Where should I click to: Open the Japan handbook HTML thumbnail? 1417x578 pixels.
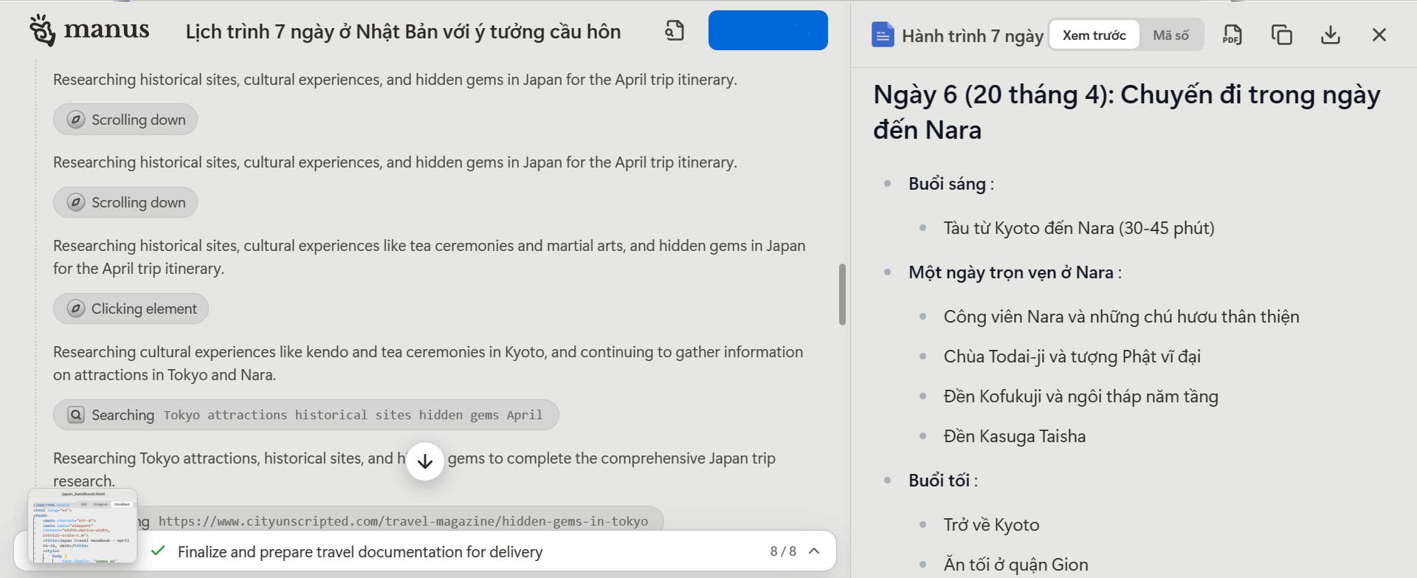83,526
